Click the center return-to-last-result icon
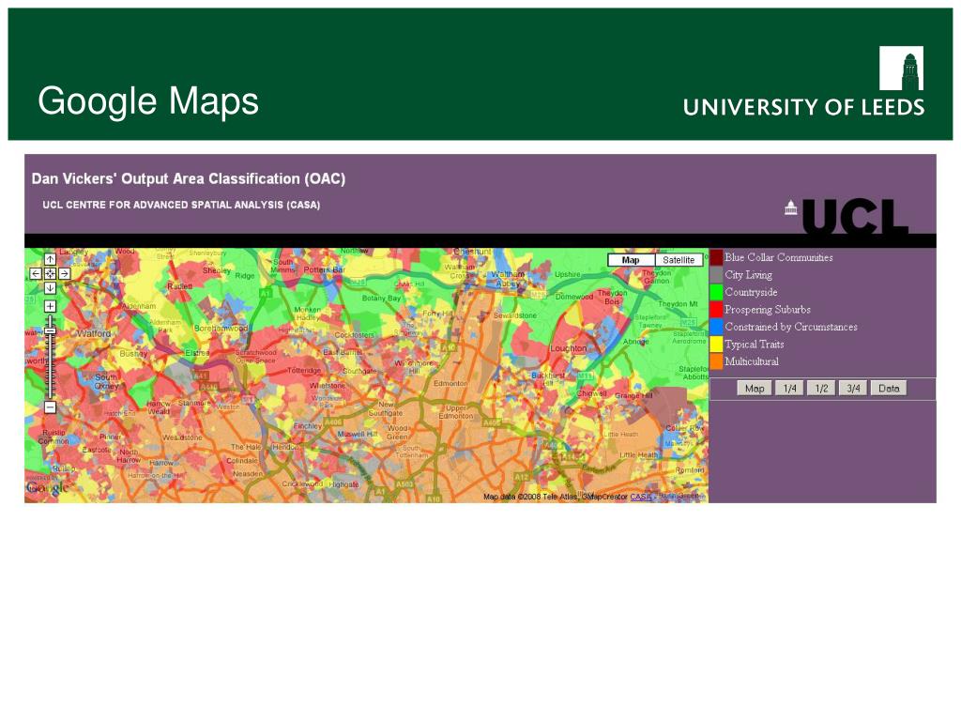 [51, 274]
